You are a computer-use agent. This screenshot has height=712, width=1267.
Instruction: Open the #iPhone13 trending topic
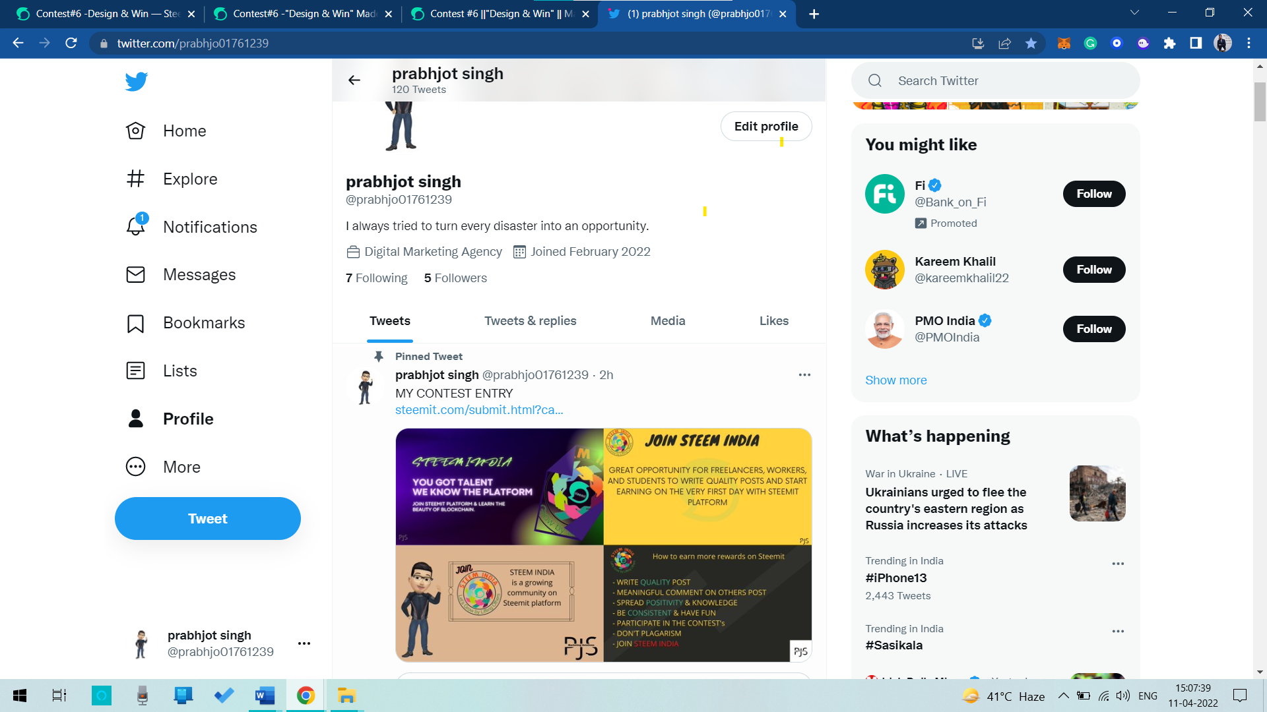pos(896,578)
